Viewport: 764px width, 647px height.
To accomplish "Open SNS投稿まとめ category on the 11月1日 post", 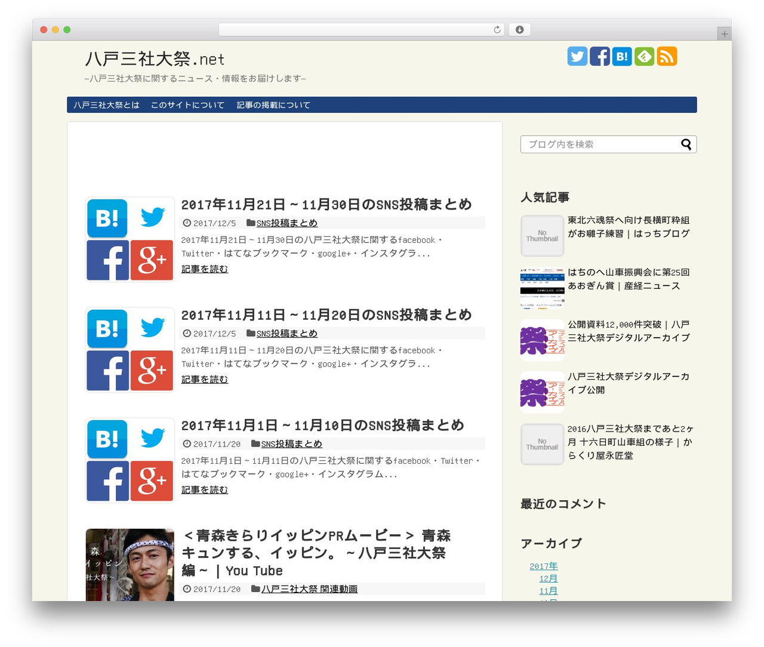I will 292,444.
